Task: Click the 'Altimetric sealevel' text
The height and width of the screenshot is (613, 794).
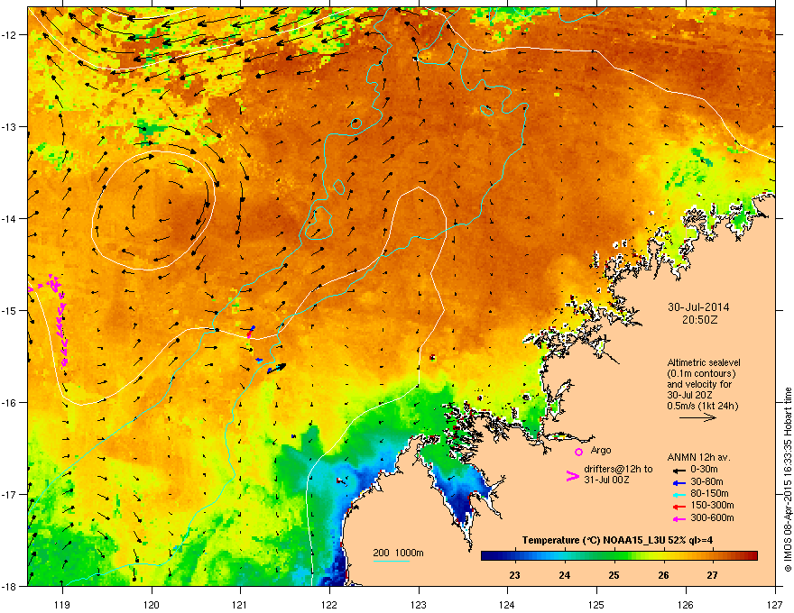Action: pyautogui.click(x=704, y=362)
